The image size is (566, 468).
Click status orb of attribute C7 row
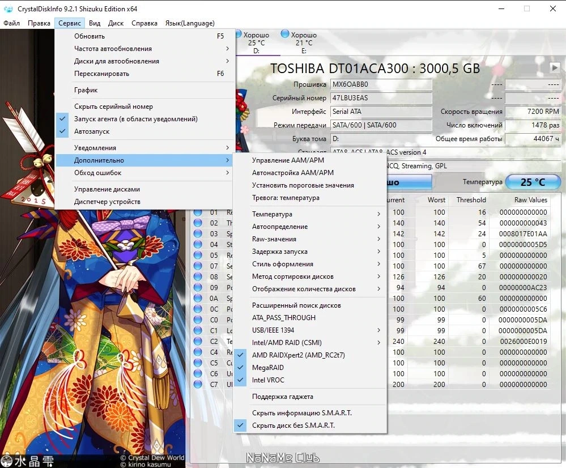pos(198,384)
